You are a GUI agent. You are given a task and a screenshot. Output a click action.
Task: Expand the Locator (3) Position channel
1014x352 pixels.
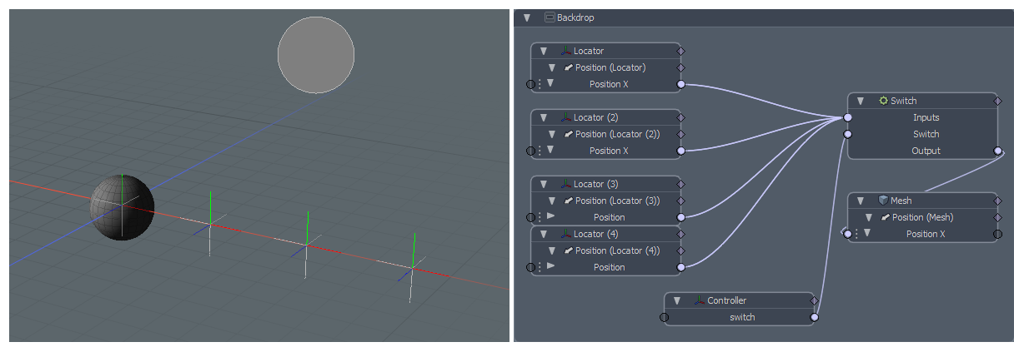[550, 217]
